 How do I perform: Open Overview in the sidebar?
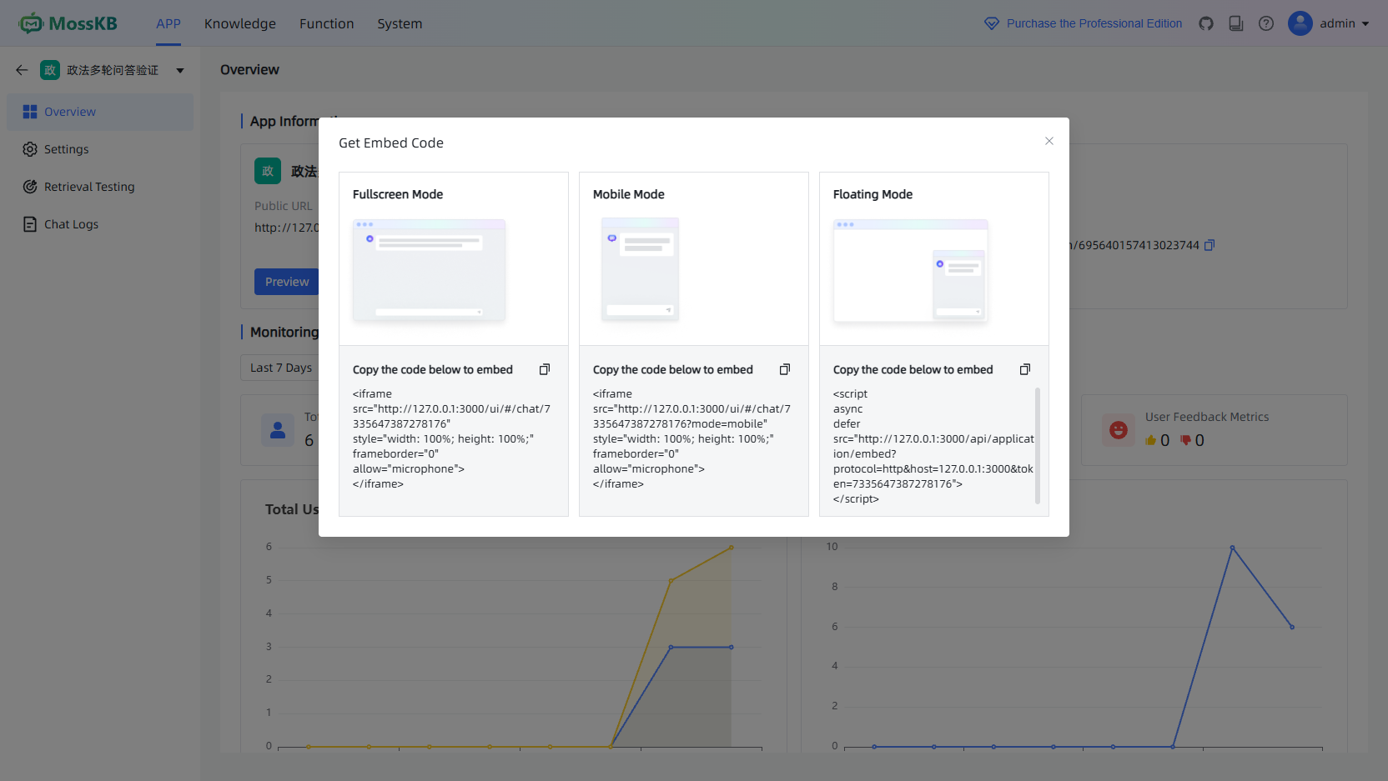pos(100,112)
